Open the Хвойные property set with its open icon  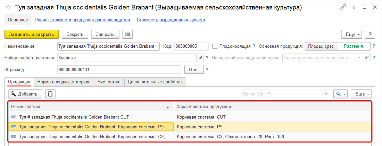pos(200,58)
